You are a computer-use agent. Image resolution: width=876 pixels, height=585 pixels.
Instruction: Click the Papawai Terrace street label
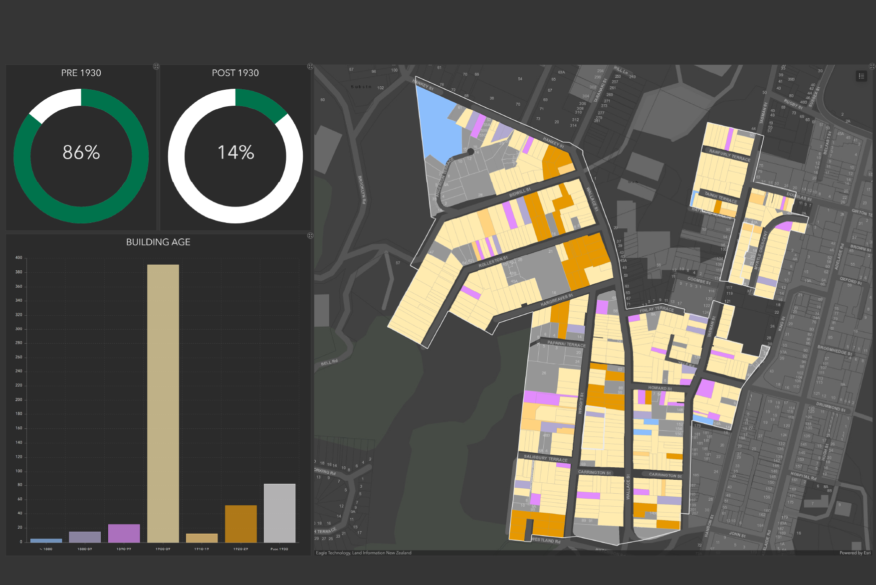tap(566, 344)
